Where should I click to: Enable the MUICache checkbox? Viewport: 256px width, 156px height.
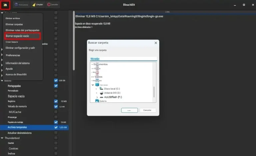56,112
